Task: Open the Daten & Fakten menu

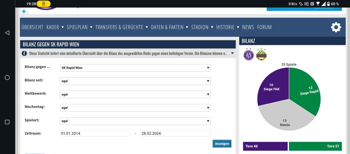Action: (167, 27)
